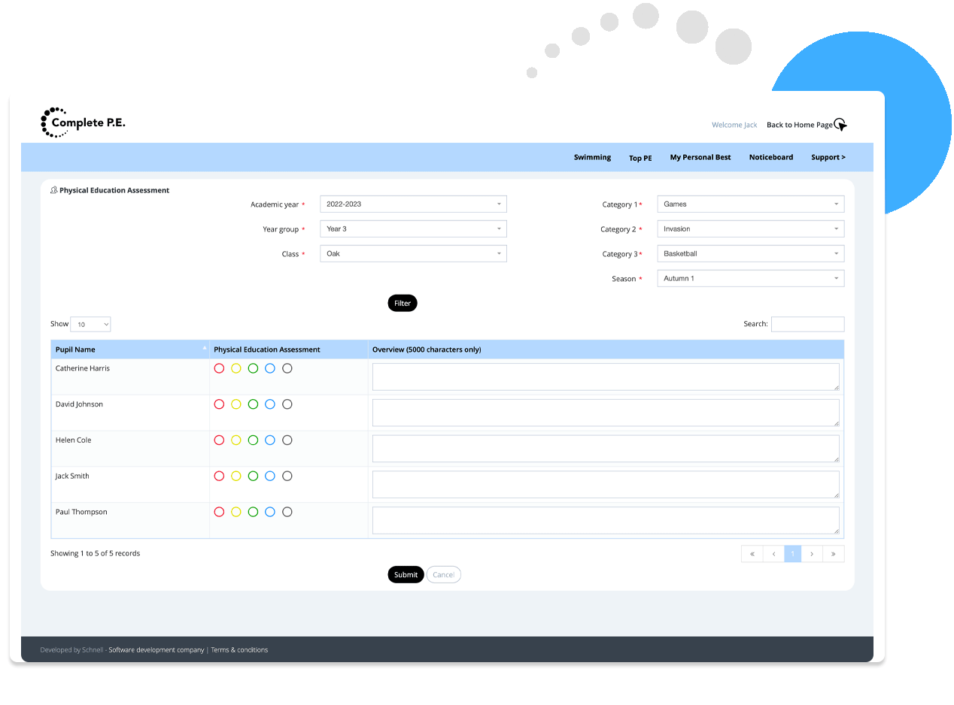This screenshot has width=954, height=705.
Task: Click Physical Education Assessment column header
Action: coord(289,349)
